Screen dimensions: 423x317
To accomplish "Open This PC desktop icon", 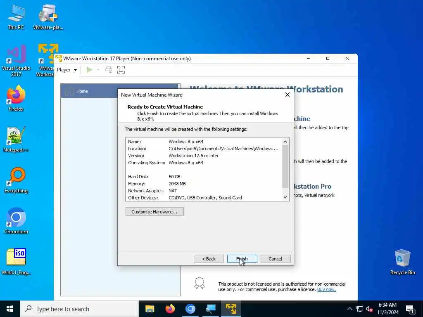I will pos(16,17).
